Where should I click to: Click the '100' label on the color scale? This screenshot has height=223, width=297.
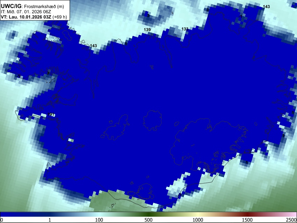(99, 220)
